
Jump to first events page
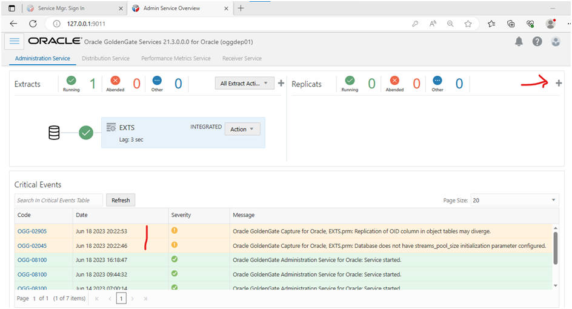(97, 299)
